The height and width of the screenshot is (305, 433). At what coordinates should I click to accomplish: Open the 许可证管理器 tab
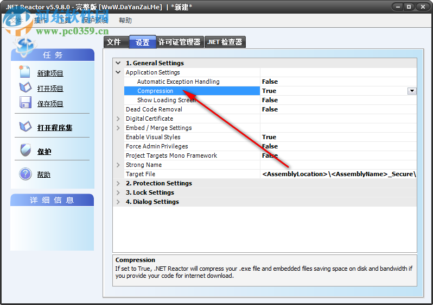click(180, 42)
